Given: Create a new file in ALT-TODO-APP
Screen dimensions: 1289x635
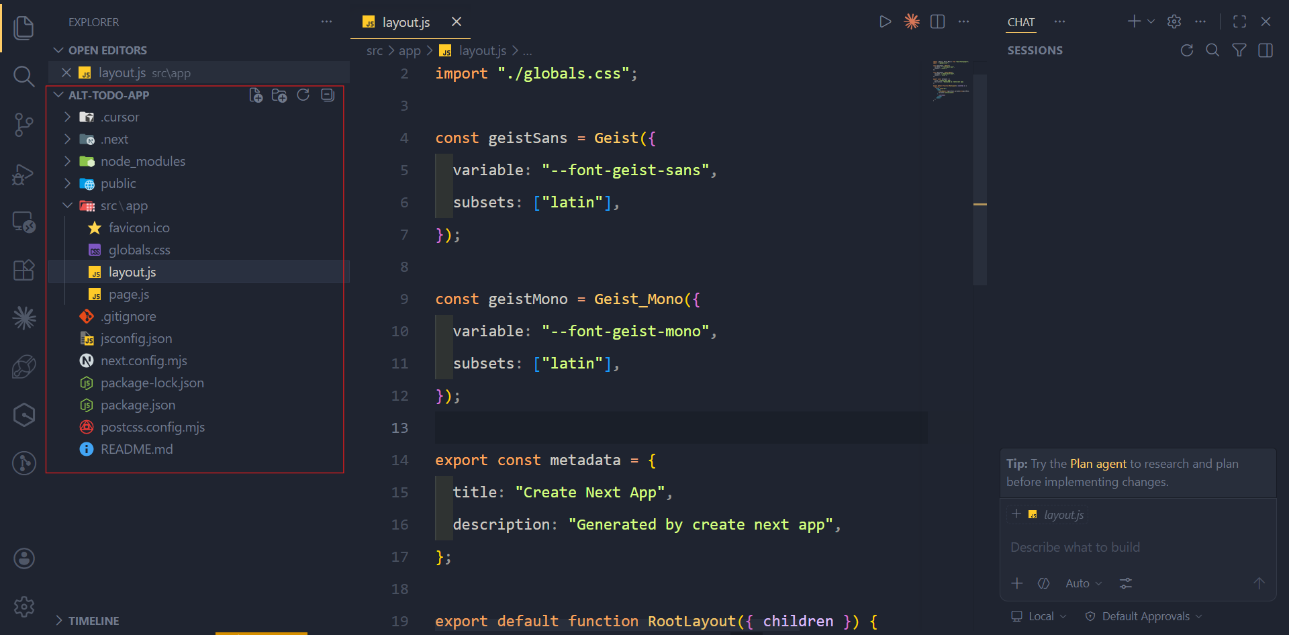Looking at the screenshot, I should tap(256, 95).
